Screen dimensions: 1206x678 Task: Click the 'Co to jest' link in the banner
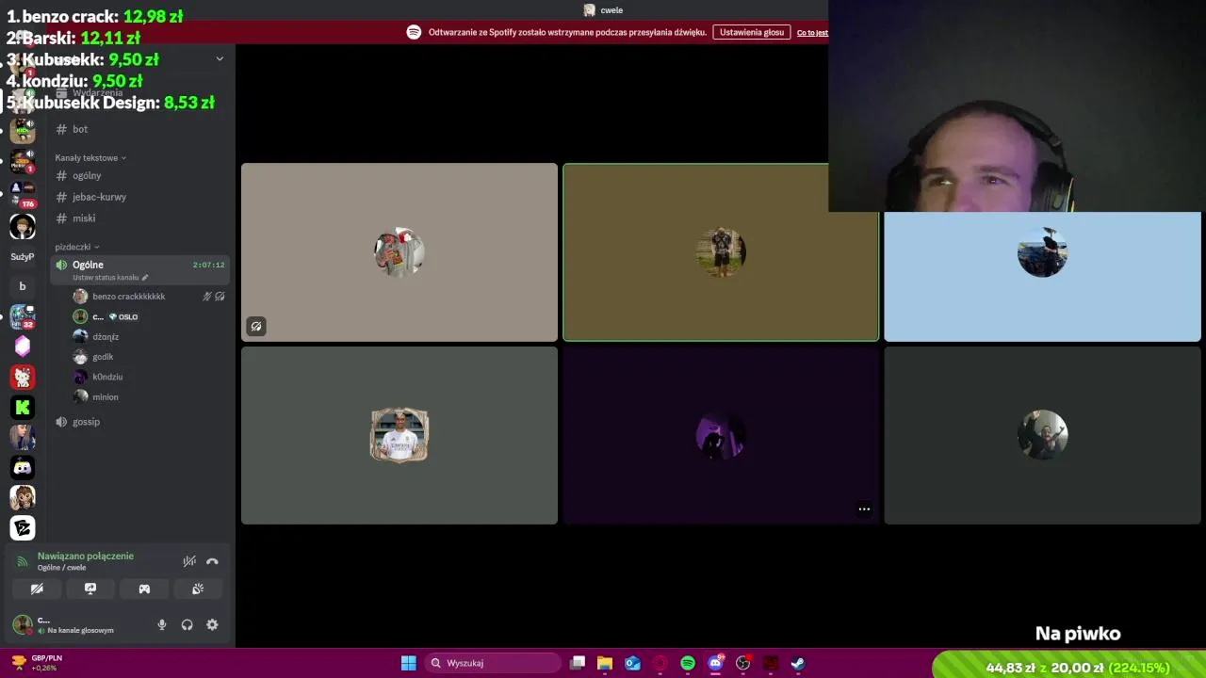(x=812, y=33)
